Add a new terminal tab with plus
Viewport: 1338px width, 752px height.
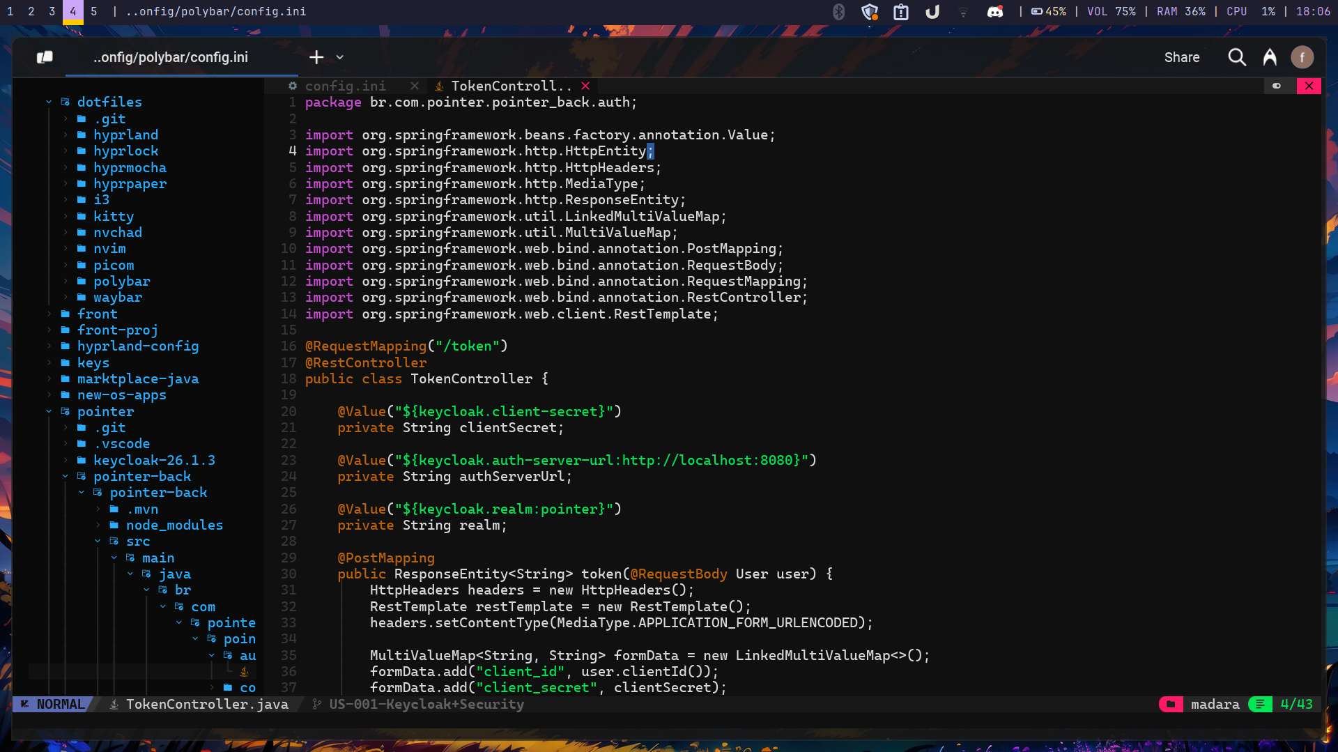pos(316,57)
